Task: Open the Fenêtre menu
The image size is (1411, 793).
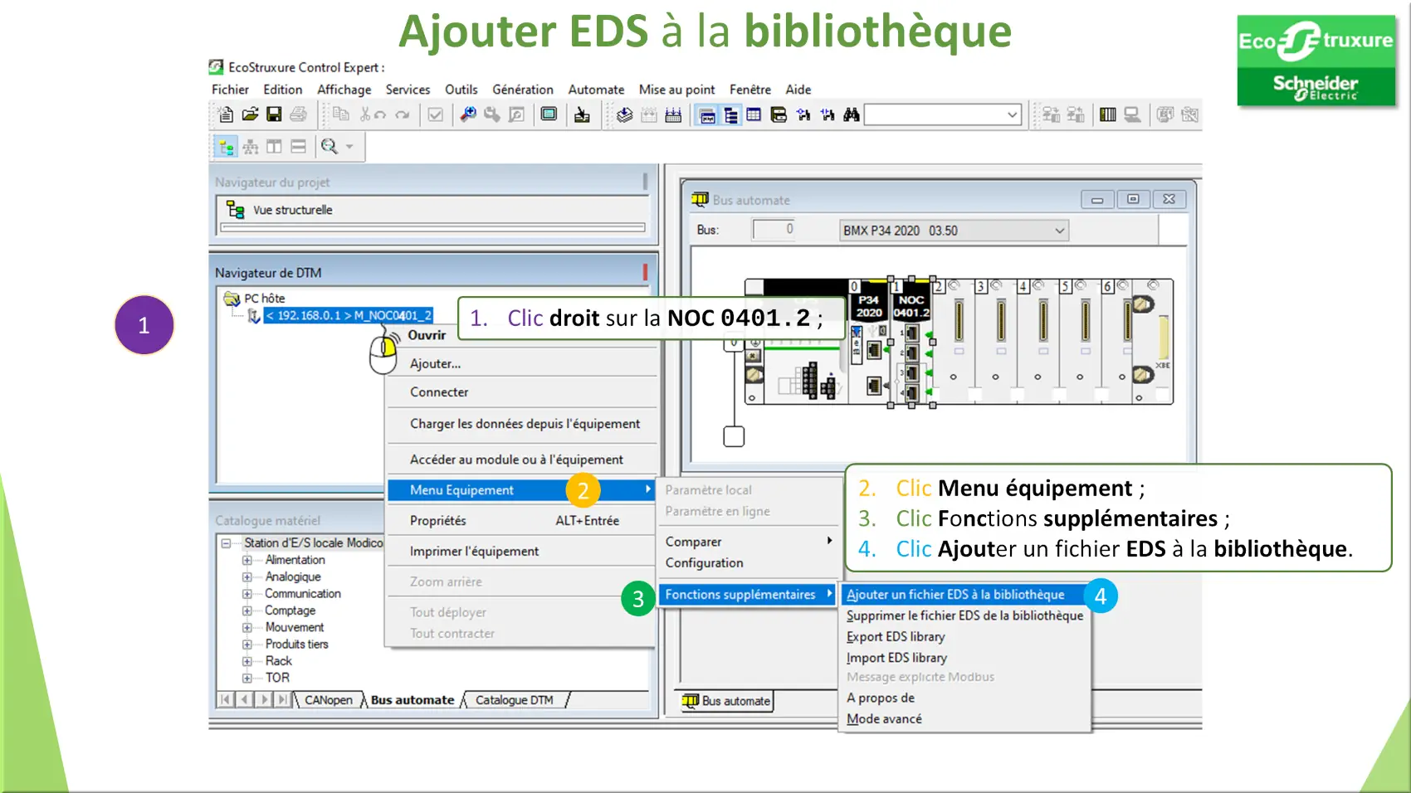Action: [749, 90]
